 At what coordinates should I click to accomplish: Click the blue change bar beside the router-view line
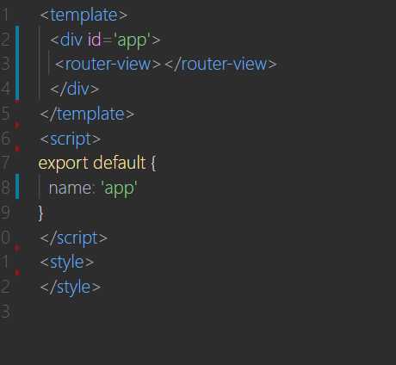tap(17, 63)
